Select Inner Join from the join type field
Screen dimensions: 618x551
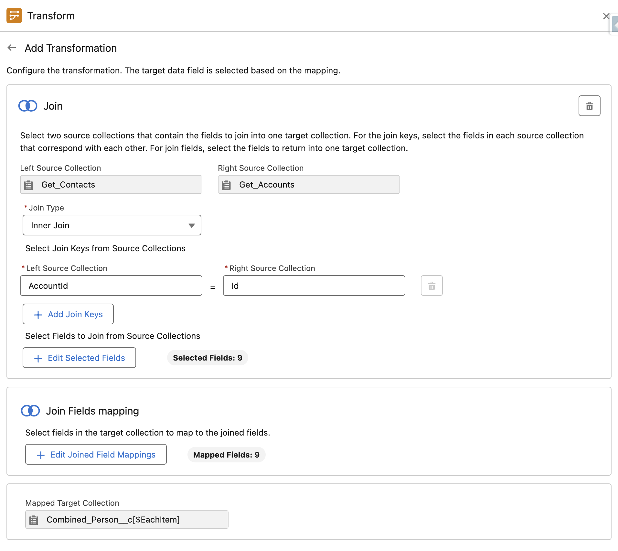point(112,225)
